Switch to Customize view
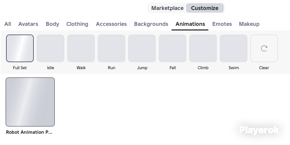Viewport: 290px width, 145px height. tap(205, 8)
